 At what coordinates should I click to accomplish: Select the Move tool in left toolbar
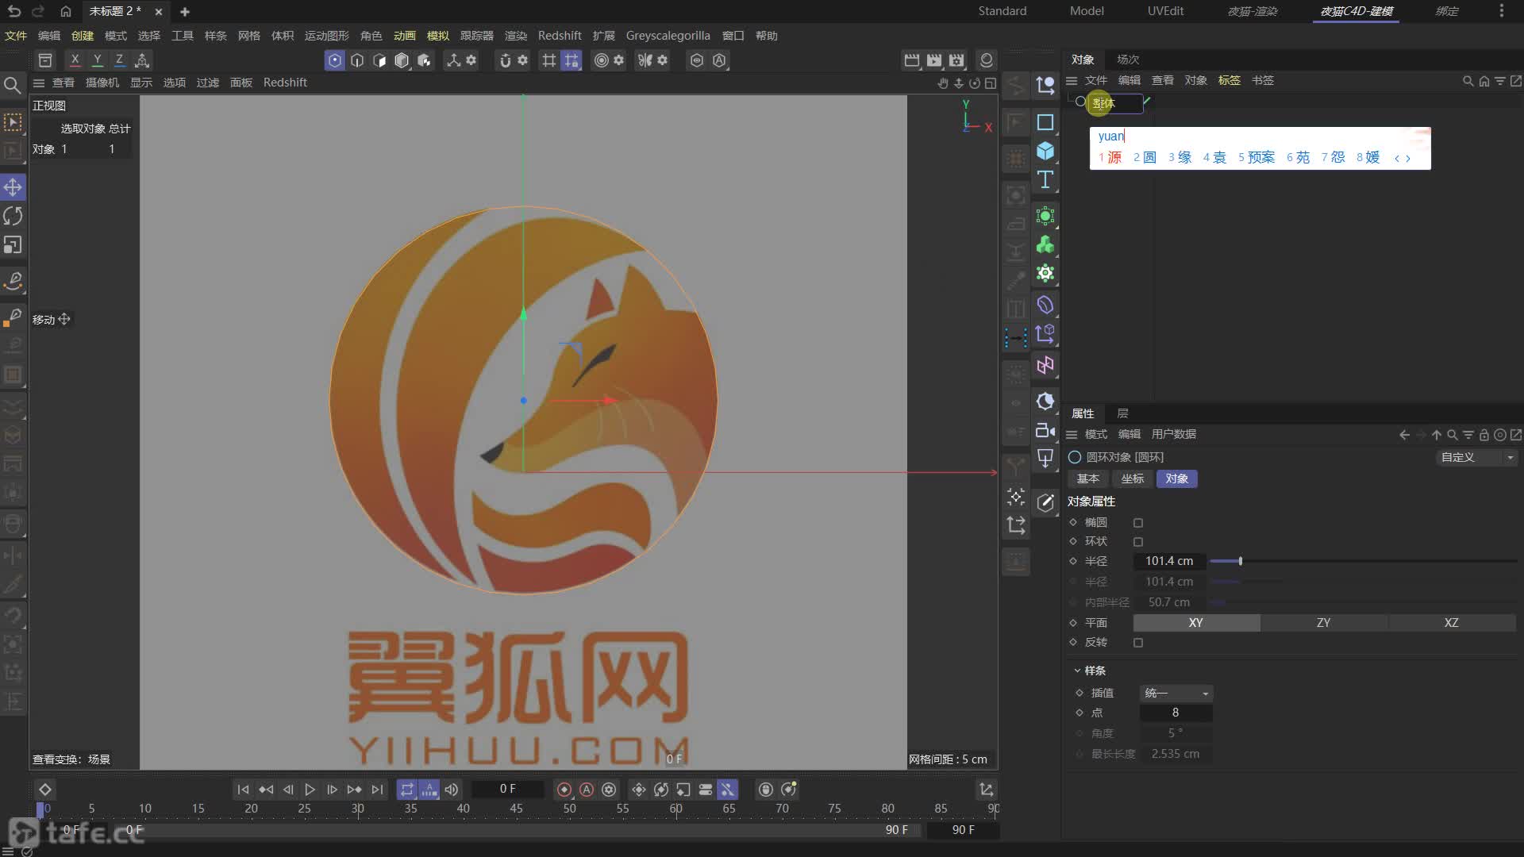click(x=13, y=187)
